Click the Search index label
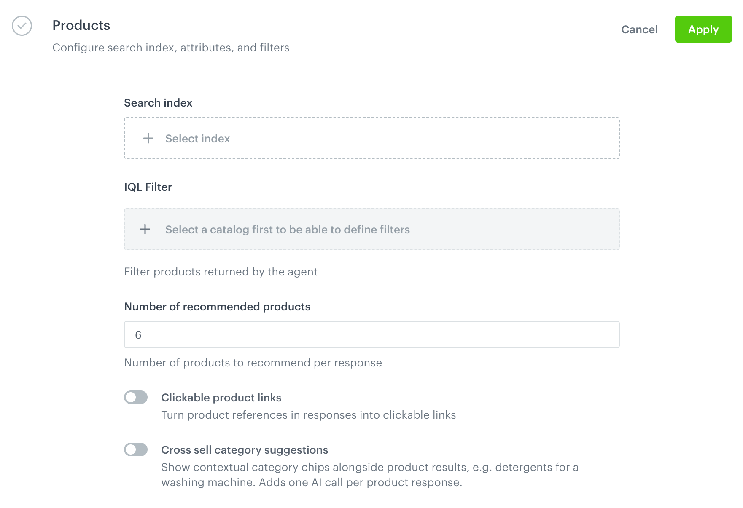 [158, 103]
